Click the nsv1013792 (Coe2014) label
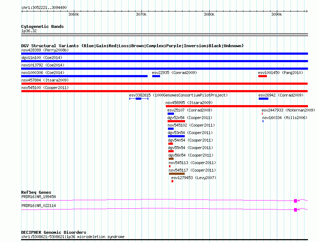This screenshot has height=242, width=318. (43, 65)
